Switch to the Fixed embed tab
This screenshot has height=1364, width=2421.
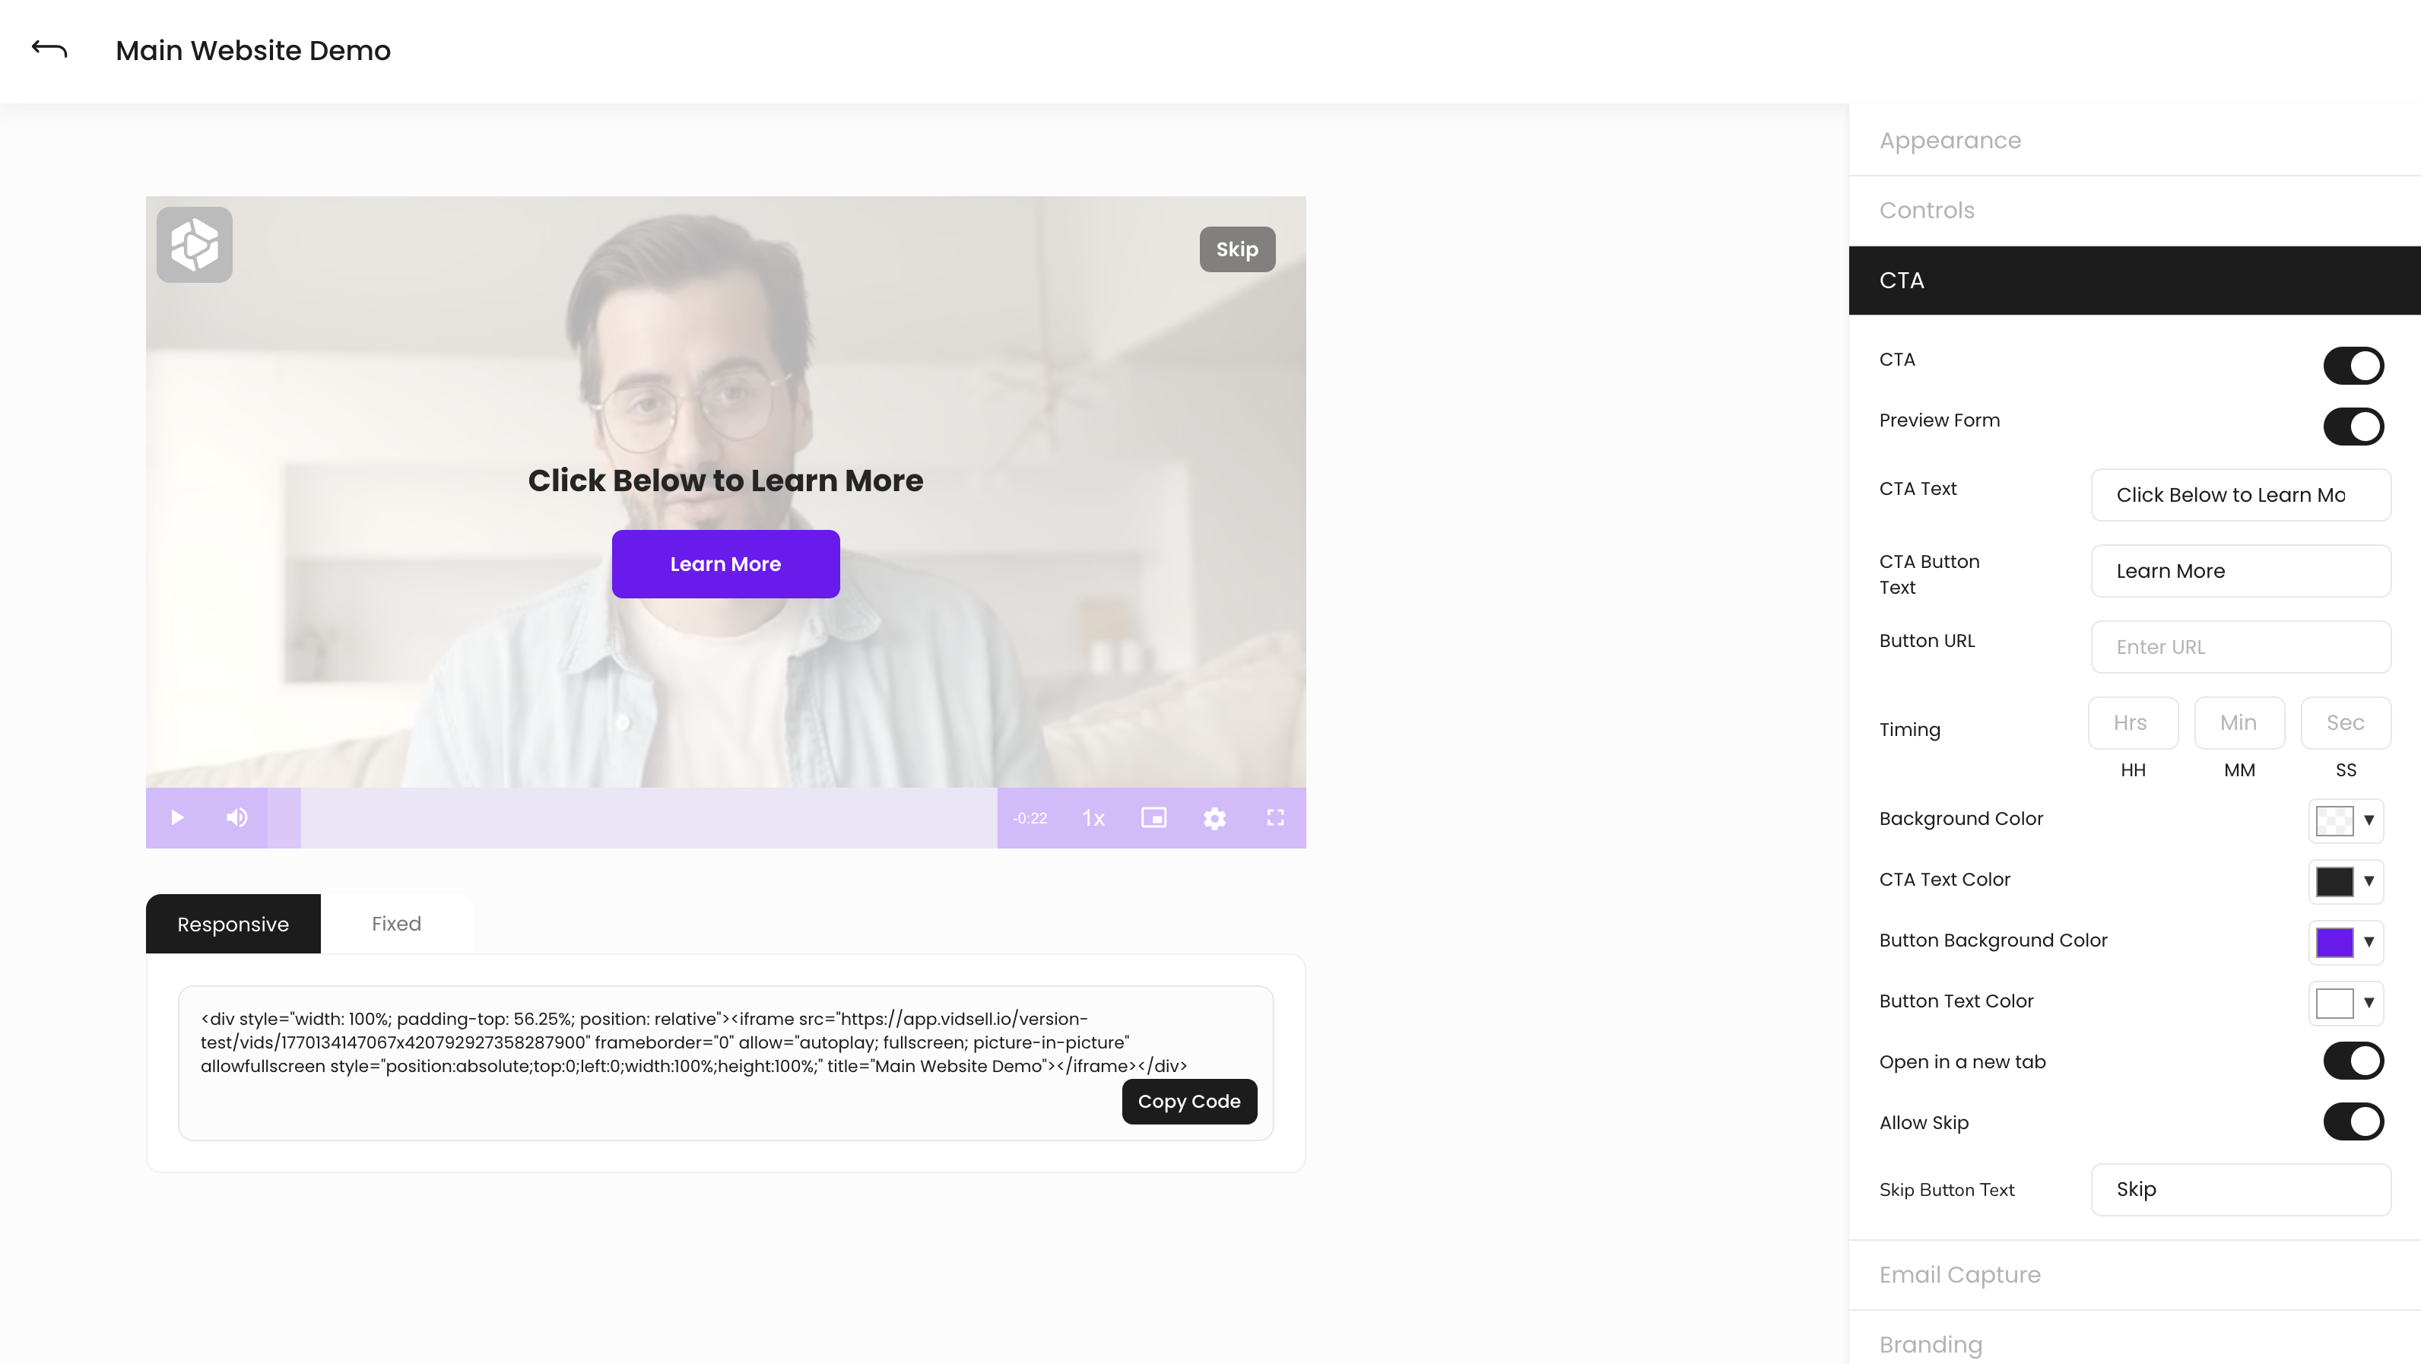point(395,923)
